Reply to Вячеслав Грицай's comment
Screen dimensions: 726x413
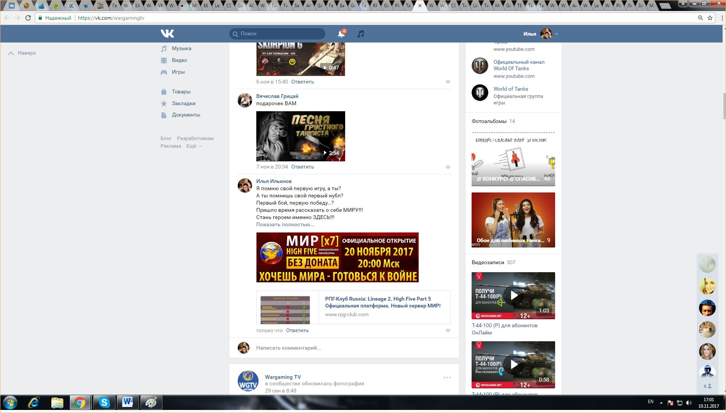coord(302,167)
